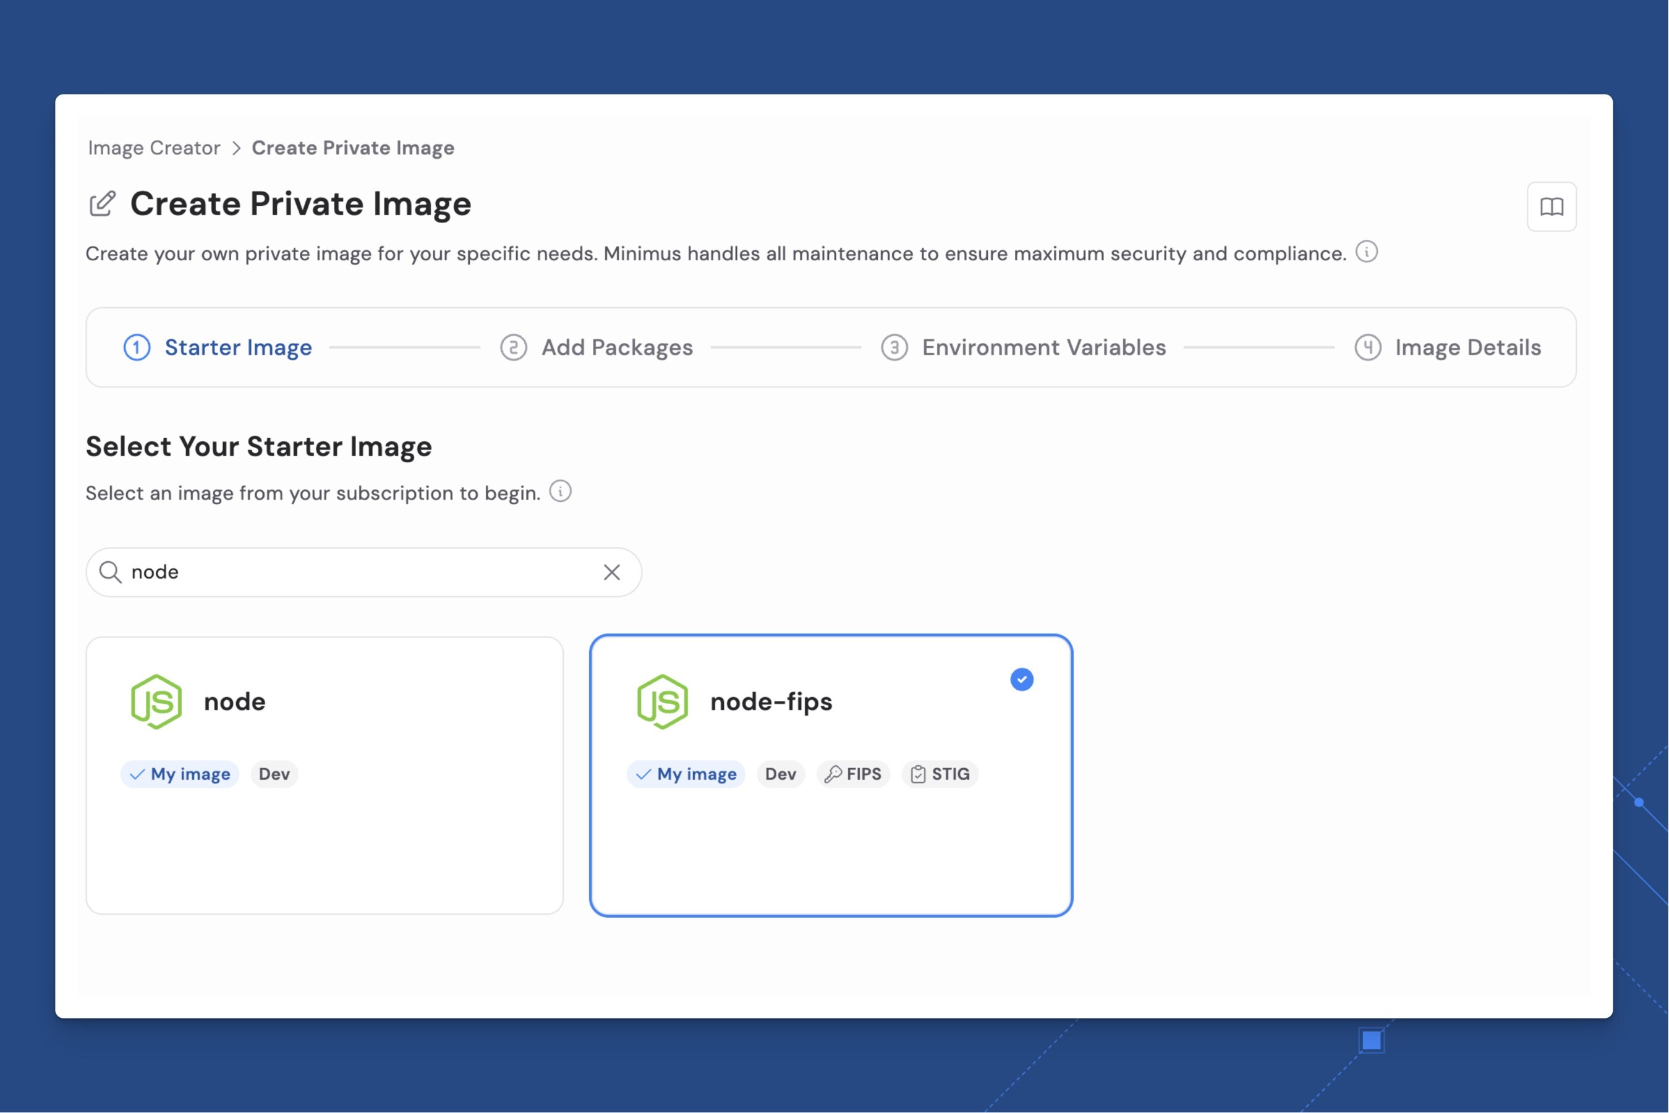Click the pencil icon beside Create Private Image title
Viewport: 1669px width, 1113px height.
pos(102,204)
